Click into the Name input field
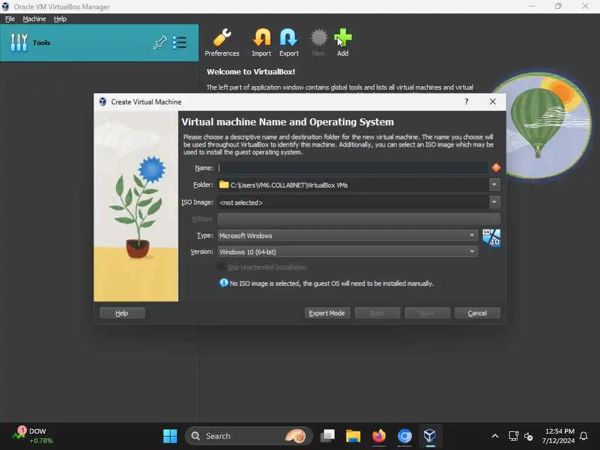 tap(352, 168)
